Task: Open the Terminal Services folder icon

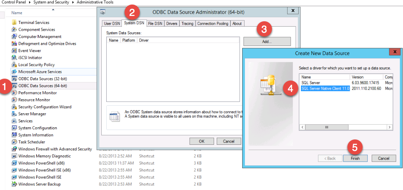Action: [x=14, y=22]
